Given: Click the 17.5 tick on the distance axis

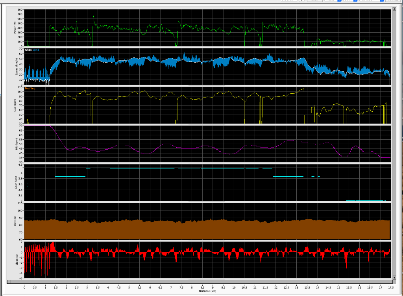Looking at the screenshot, I should pos(391,287).
